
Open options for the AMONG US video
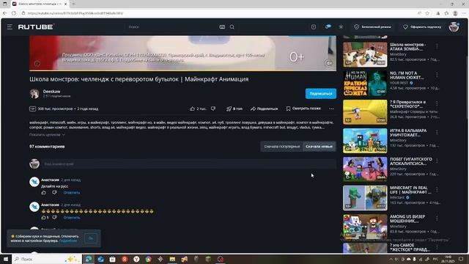(x=437, y=219)
